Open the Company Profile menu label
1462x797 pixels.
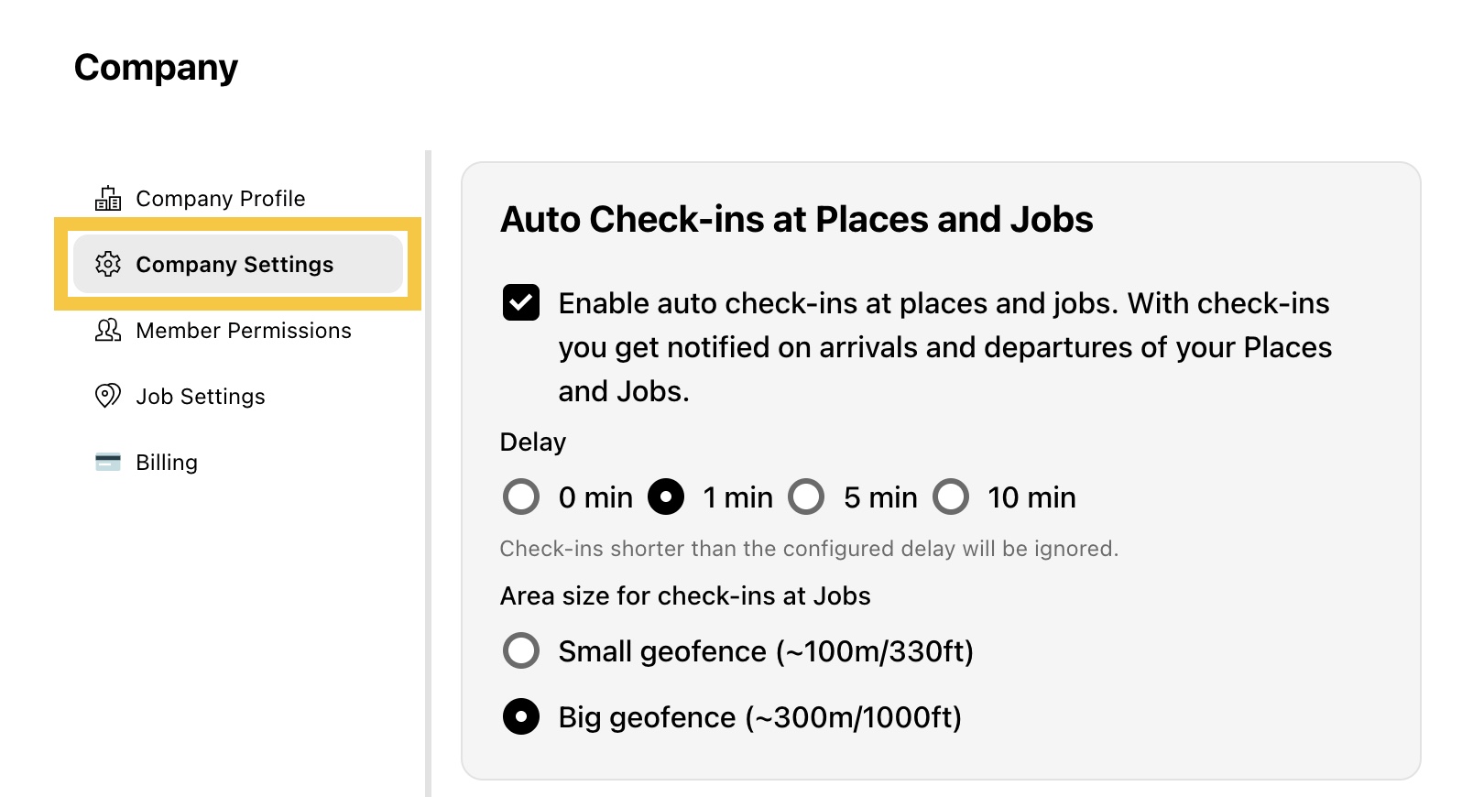coord(221,199)
